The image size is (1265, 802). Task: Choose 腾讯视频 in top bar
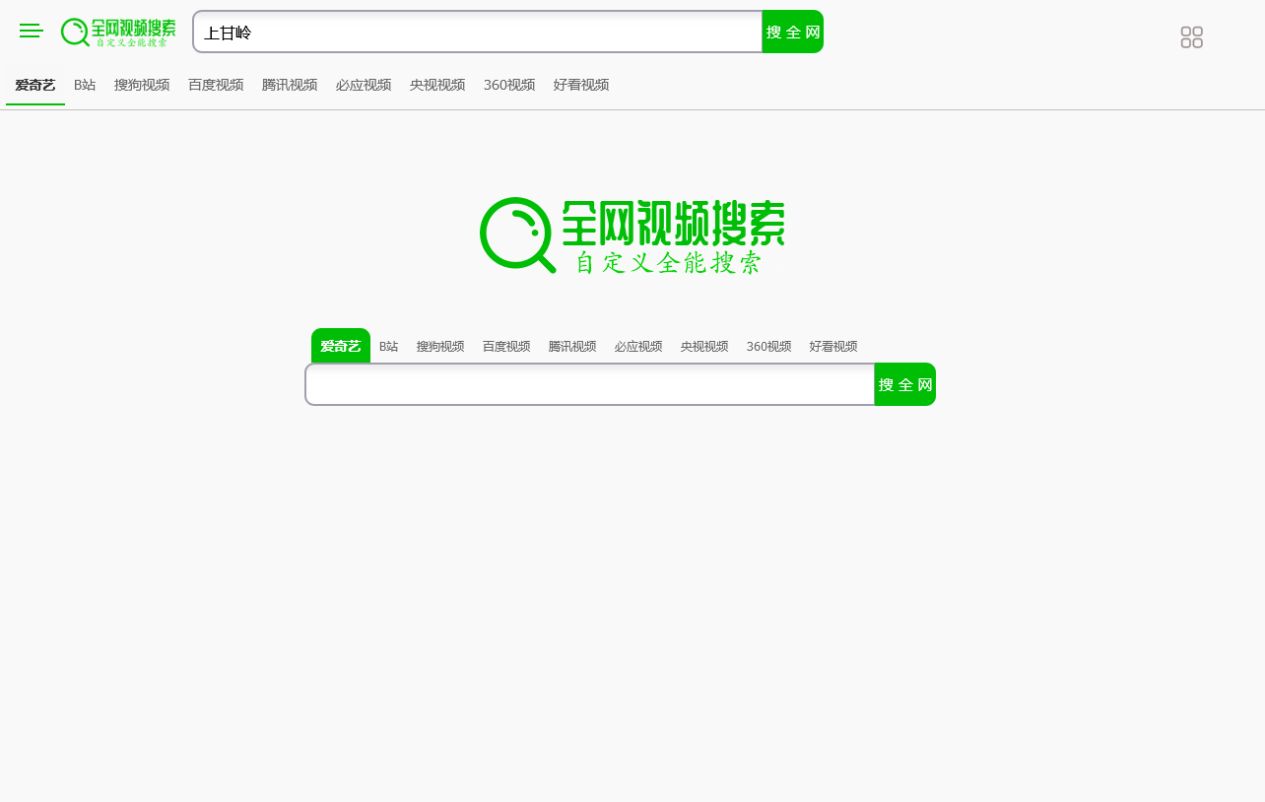pyautogui.click(x=290, y=85)
